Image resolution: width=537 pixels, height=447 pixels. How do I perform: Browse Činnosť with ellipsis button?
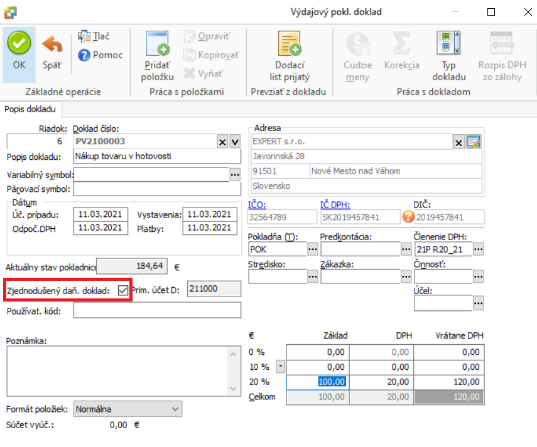click(x=478, y=276)
